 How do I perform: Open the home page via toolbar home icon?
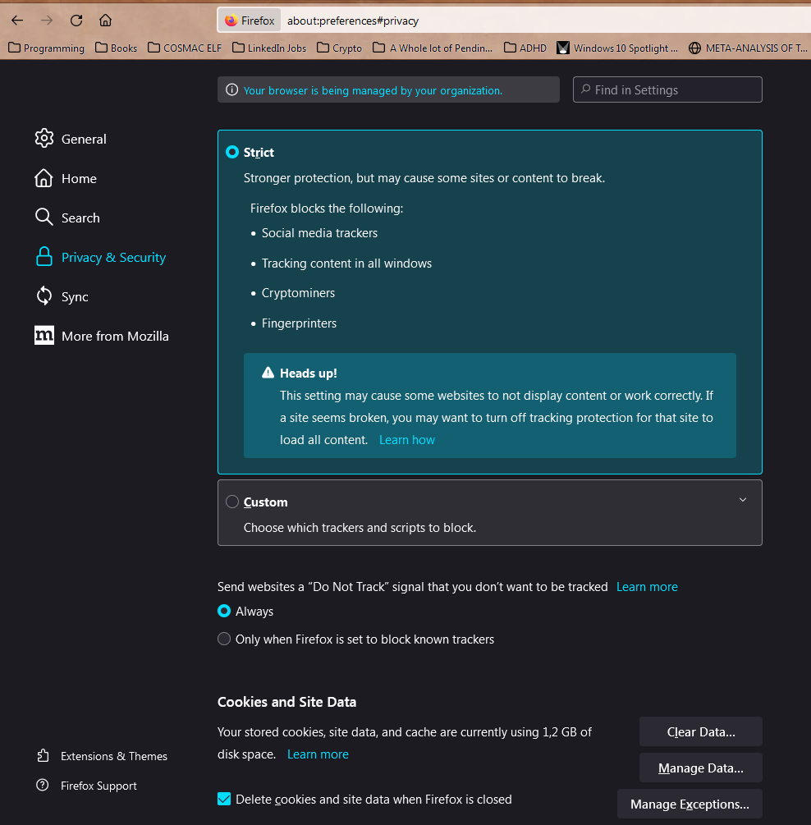click(x=105, y=21)
